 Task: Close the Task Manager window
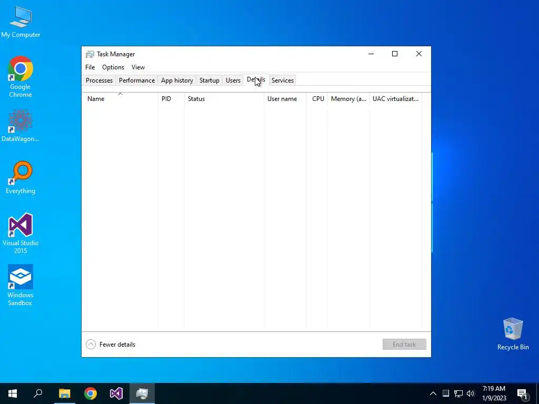click(418, 54)
